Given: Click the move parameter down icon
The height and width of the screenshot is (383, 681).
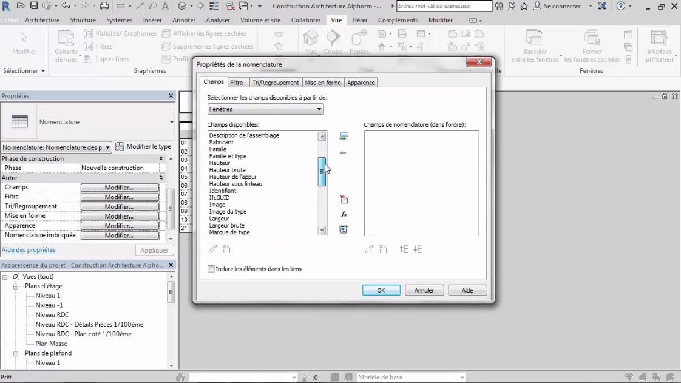Looking at the screenshot, I should [x=418, y=249].
